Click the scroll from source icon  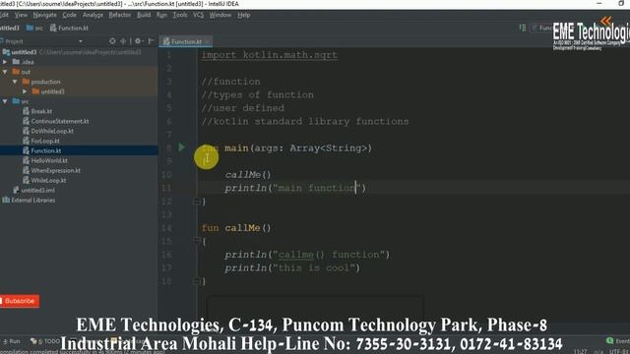pos(112,41)
